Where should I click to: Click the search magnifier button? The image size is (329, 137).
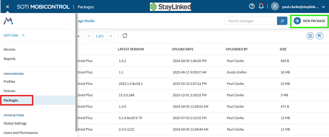point(282,21)
